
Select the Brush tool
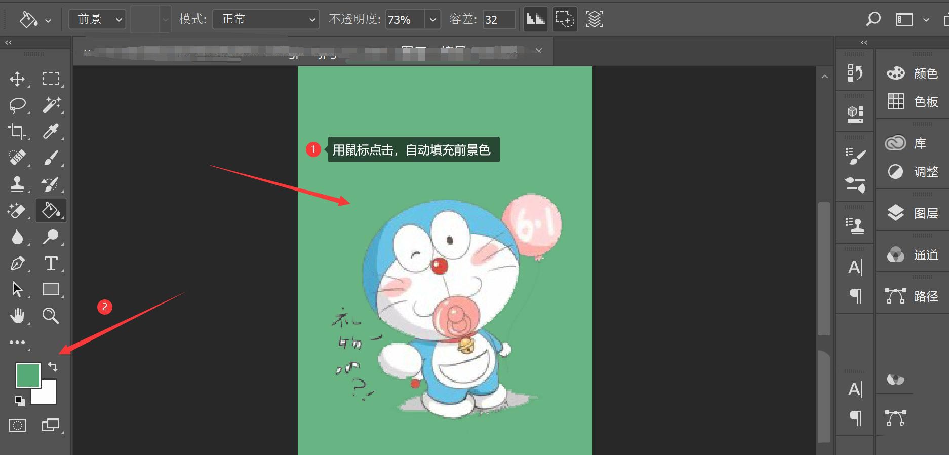(51, 158)
